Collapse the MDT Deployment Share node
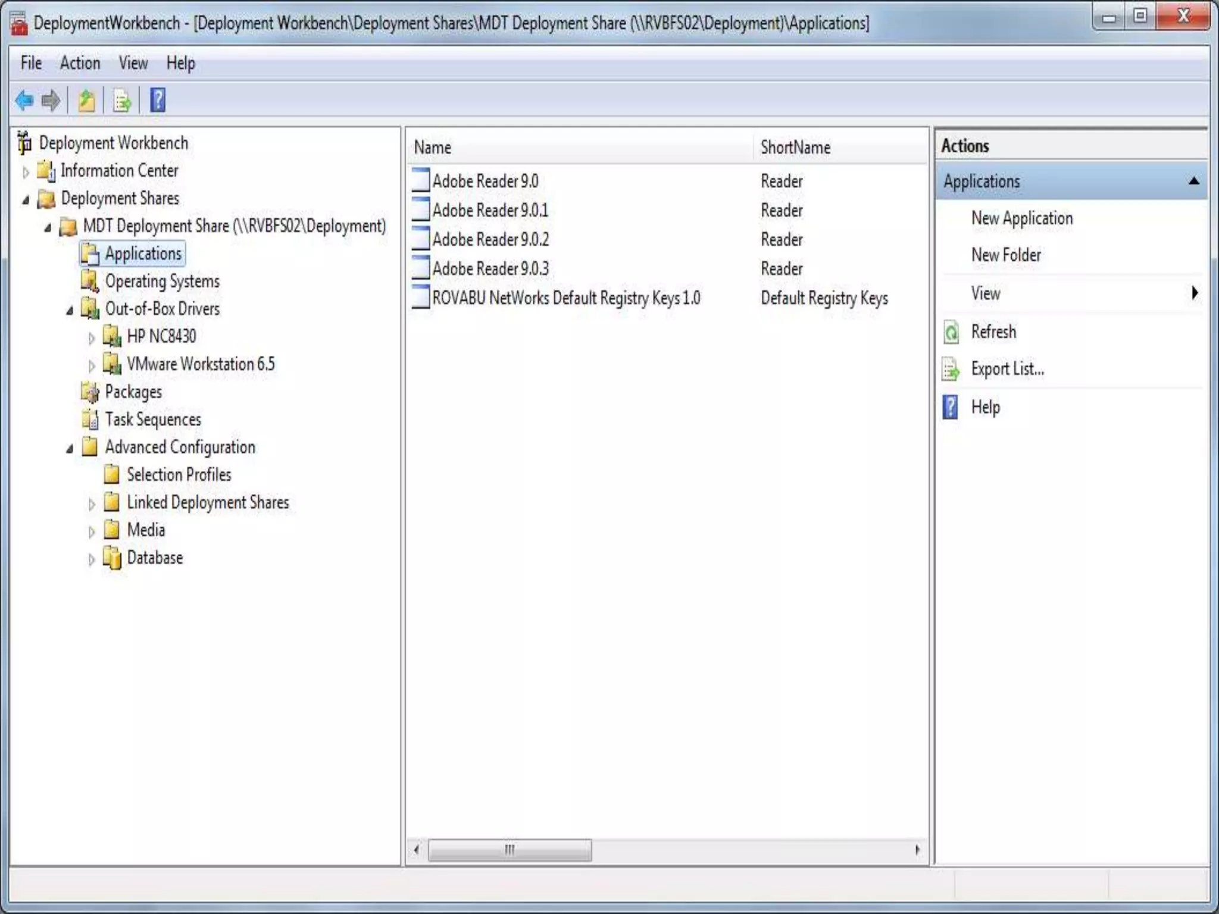 (48, 228)
